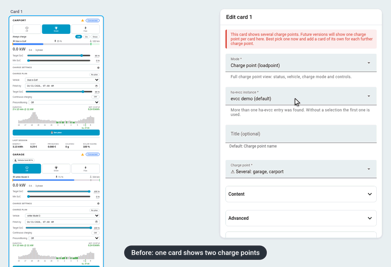Screen dimensions: 391x267
Task: Click Carport Connected status badge
Action: click(92, 20)
